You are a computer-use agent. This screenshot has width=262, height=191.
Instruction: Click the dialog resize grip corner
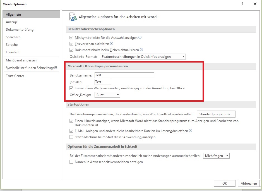pyautogui.click(x=260, y=188)
